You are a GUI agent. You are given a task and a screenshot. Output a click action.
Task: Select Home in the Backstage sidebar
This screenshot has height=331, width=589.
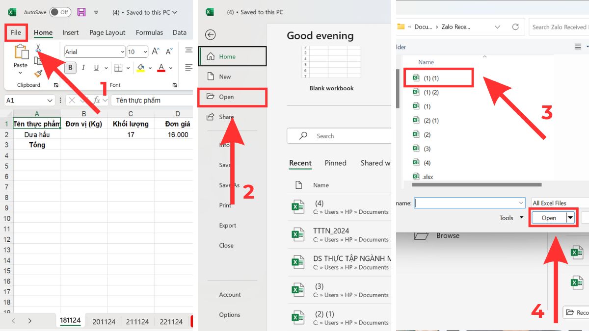point(233,56)
